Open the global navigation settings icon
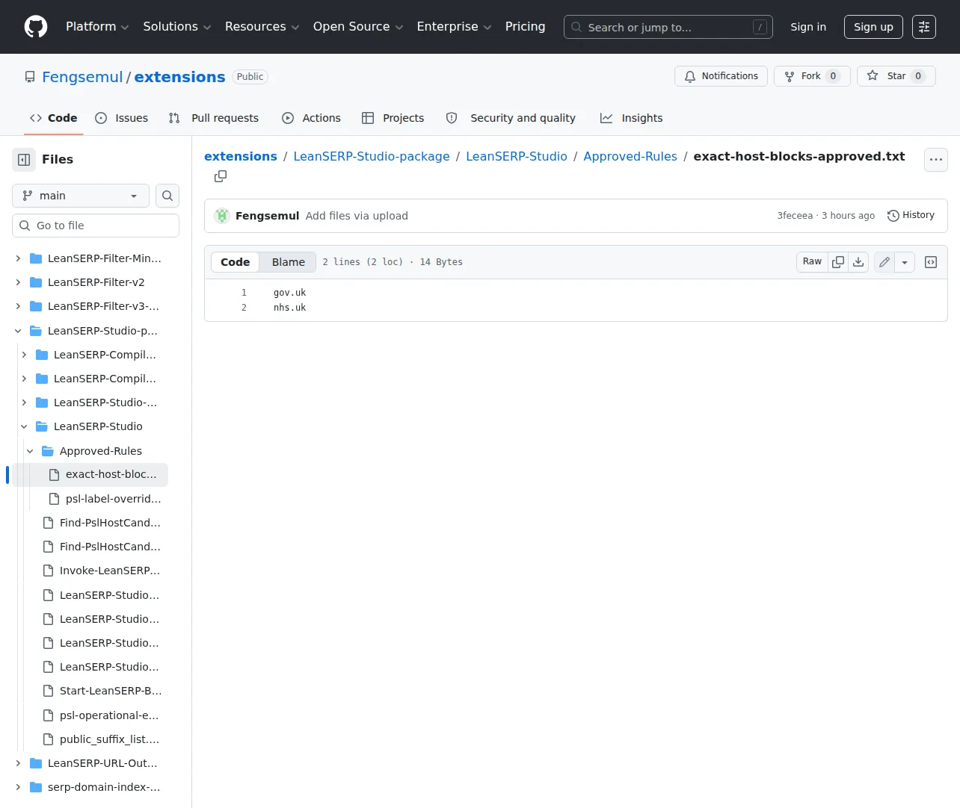This screenshot has width=960, height=808. [x=924, y=27]
